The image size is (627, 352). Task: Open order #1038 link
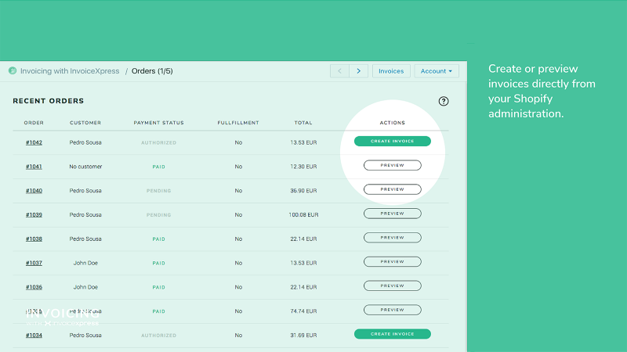34,239
